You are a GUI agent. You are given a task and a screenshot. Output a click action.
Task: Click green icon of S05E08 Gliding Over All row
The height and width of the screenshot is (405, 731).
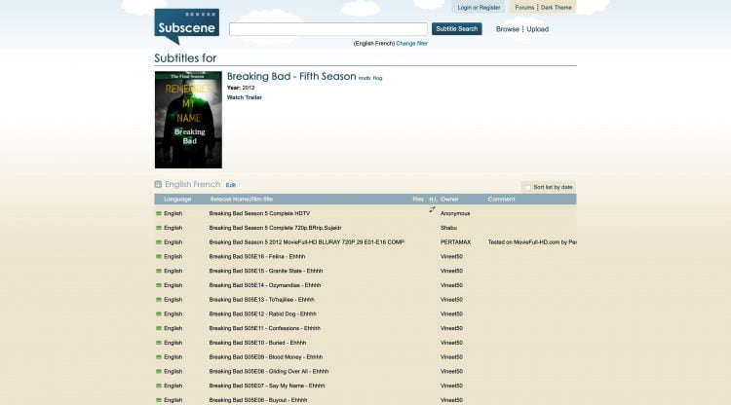pyautogui.click(x=159, y=372)
